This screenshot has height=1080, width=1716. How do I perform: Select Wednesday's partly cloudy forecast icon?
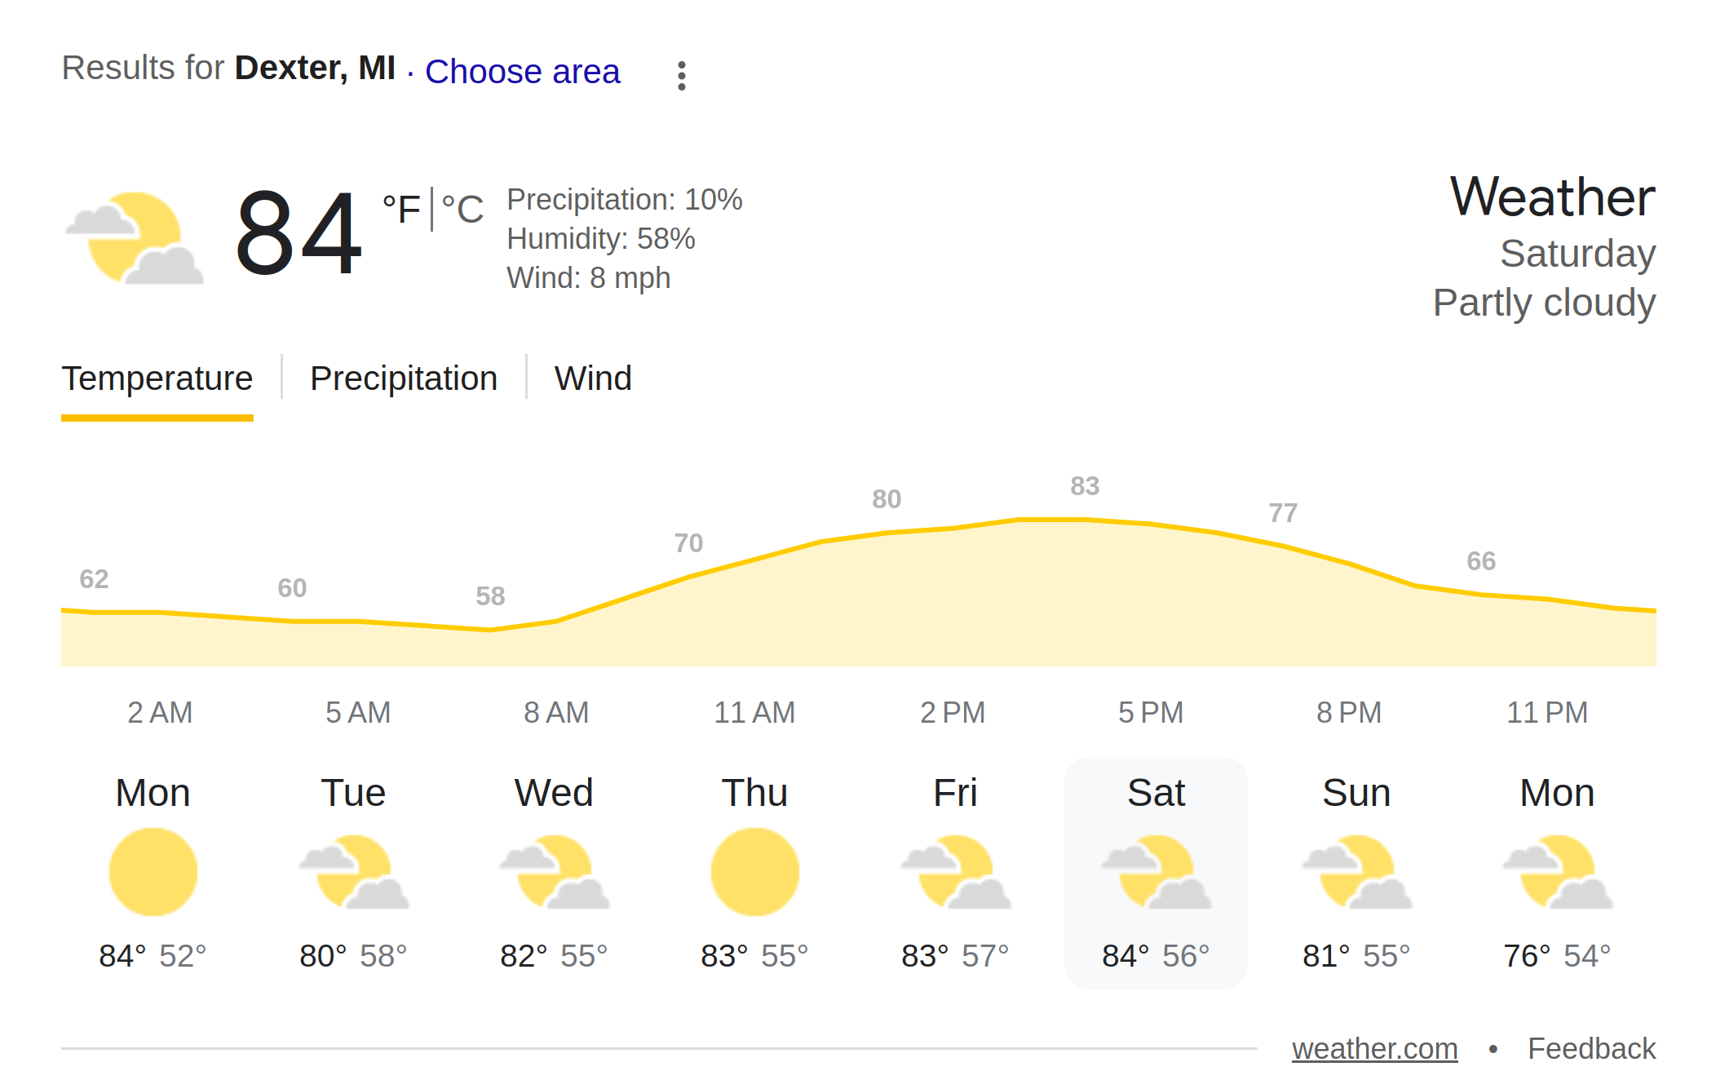[554, 872]
